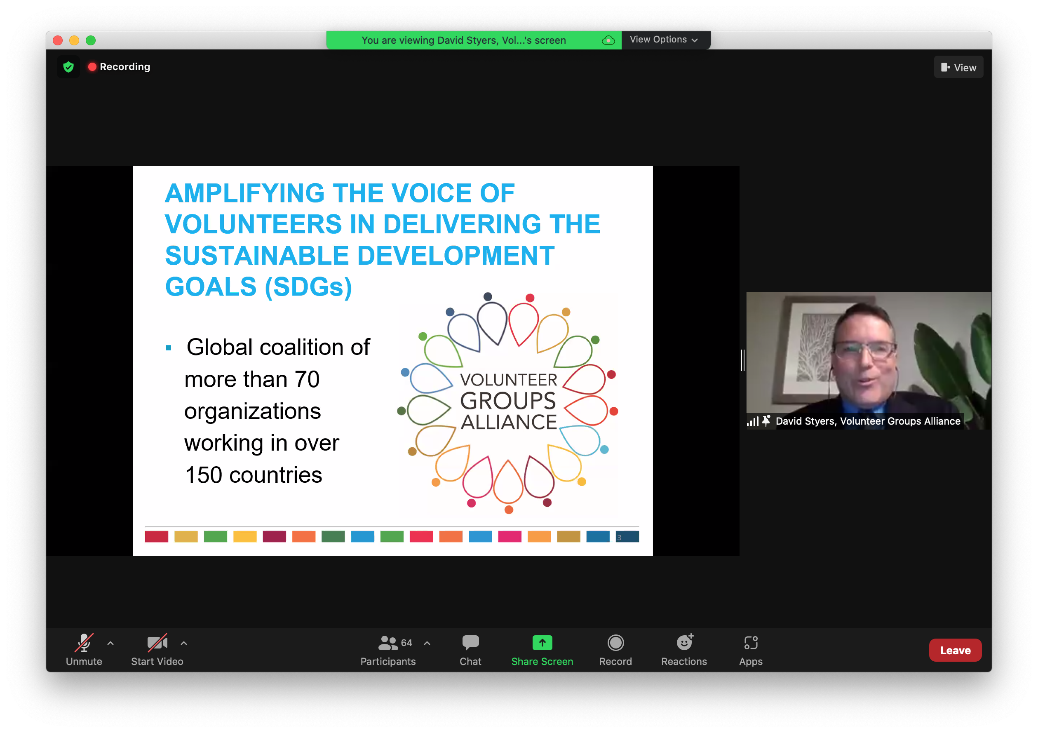Open the View layout menu
The image size is (1038, 733).
coord(958,67)
